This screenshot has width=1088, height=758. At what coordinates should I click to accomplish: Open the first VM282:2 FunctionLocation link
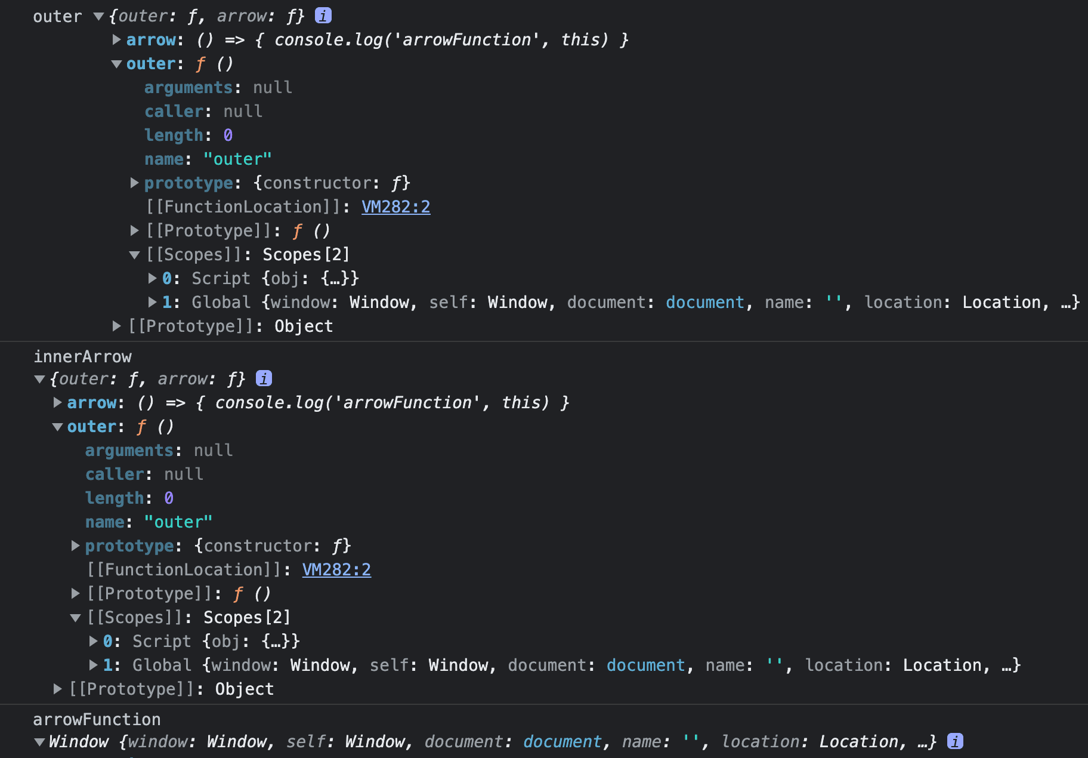click(x=395, y=207)
